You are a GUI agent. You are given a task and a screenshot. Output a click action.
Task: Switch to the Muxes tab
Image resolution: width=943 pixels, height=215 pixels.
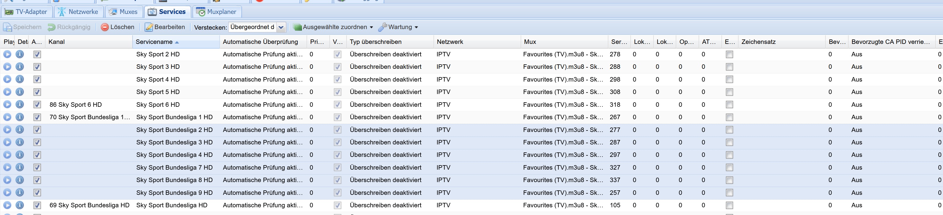pyautogui.click(x=124, y=12)
